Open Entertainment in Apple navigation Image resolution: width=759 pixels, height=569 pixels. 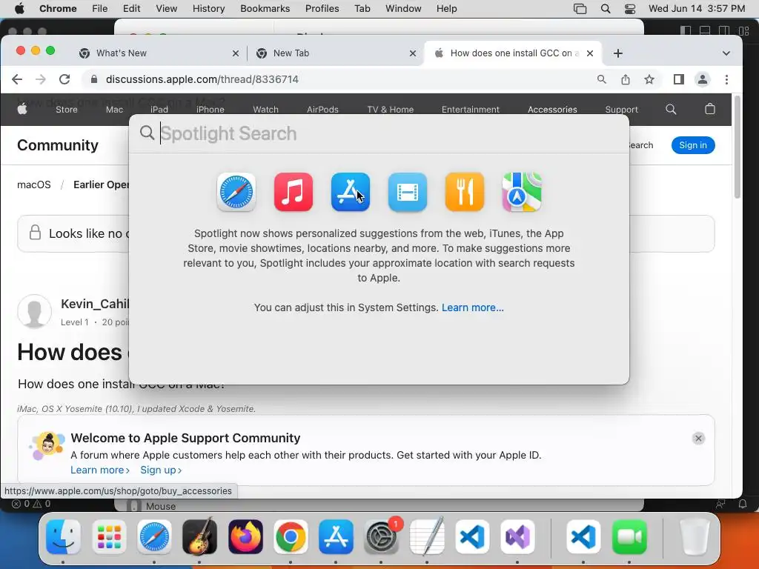[x=470, y=110]
